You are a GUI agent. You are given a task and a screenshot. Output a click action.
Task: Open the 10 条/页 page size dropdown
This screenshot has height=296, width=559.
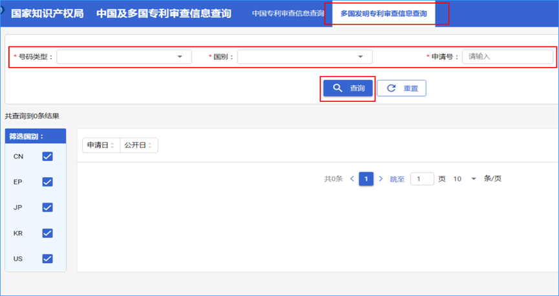465,179
